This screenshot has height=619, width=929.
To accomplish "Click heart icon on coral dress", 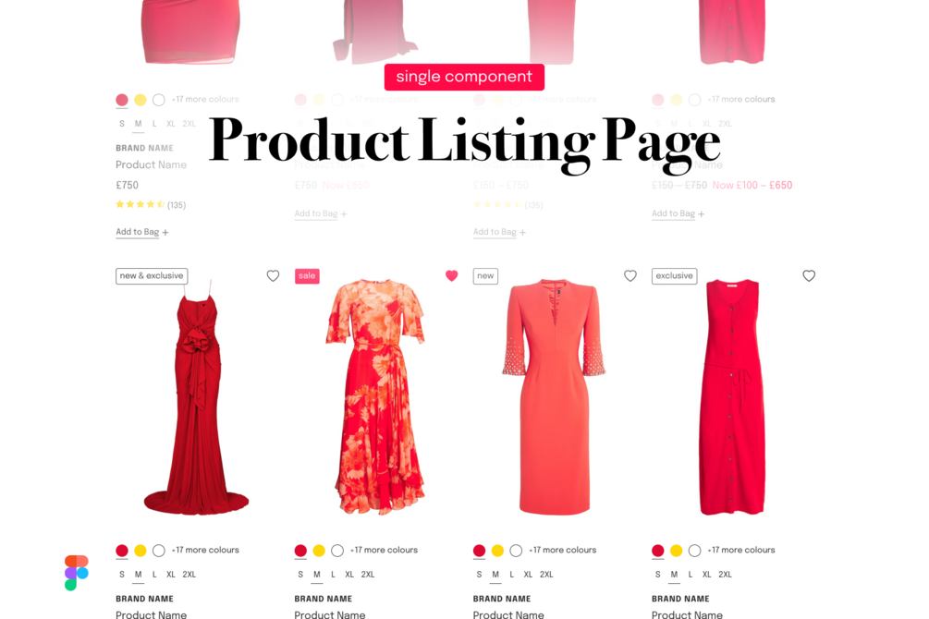I will tap(630, 275).
